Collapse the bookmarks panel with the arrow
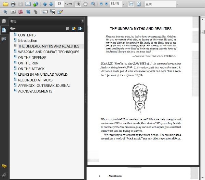The width and height of the screenshot is (205, 180). tap(82, 21)
